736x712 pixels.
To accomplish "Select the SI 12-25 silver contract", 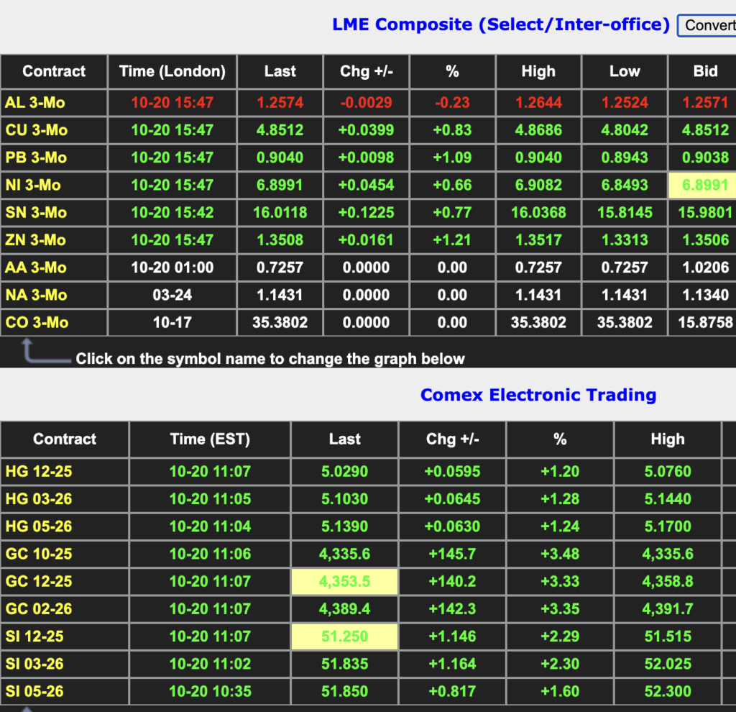I will click(x=34, y=636).
